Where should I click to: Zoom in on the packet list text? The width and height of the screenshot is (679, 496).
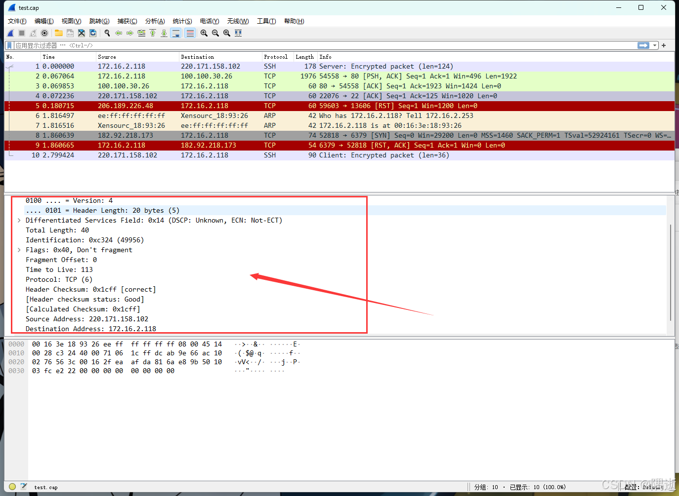204,33
